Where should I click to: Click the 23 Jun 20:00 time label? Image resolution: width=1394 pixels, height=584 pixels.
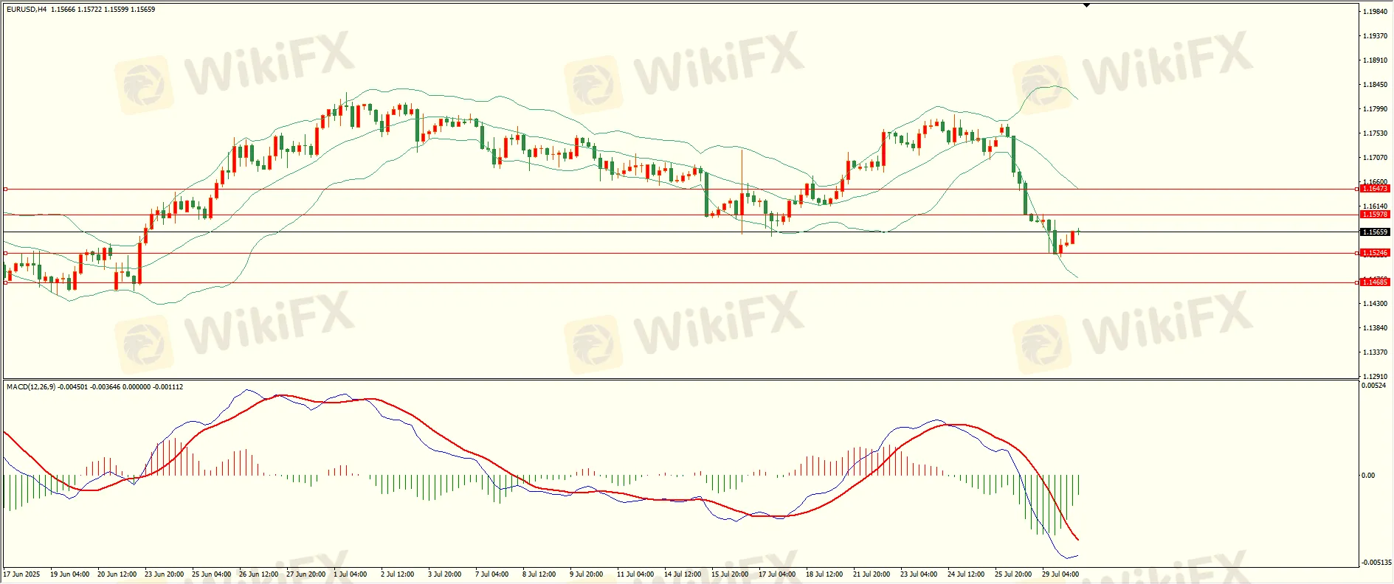[165, 574]
